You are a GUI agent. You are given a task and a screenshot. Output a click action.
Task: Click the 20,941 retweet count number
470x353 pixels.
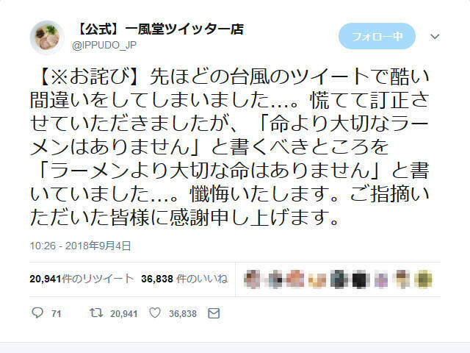(x=124, y=314)
